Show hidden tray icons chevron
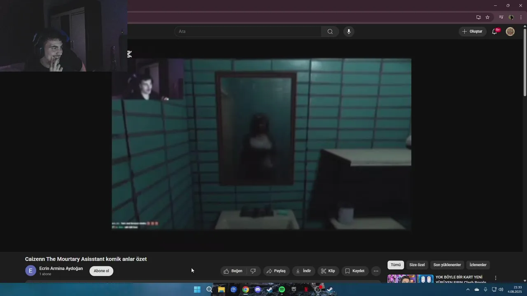The image size is (527, 296). [468, 289]
